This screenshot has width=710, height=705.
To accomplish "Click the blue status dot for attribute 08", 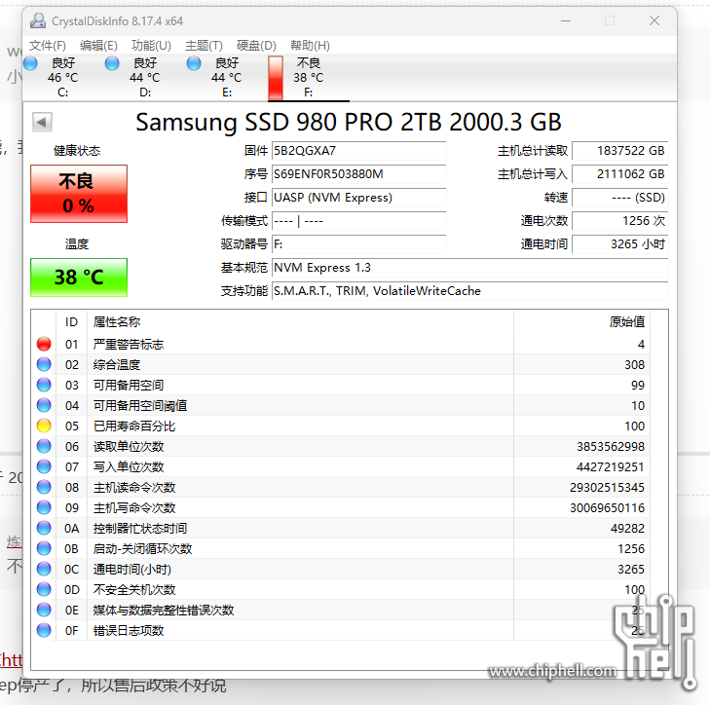I will (x=44, y=487).
